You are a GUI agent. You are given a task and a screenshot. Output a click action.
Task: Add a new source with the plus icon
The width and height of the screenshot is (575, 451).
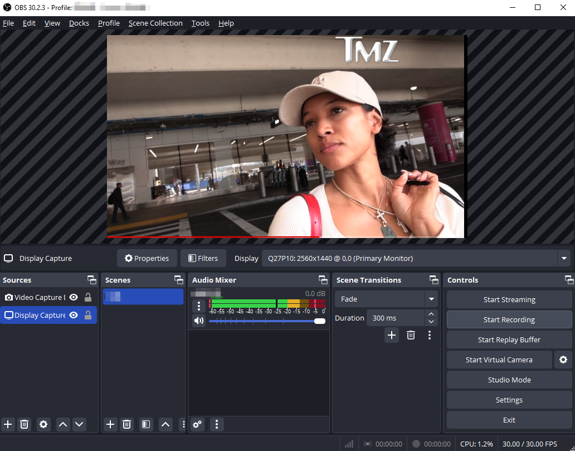click(8, 424)
